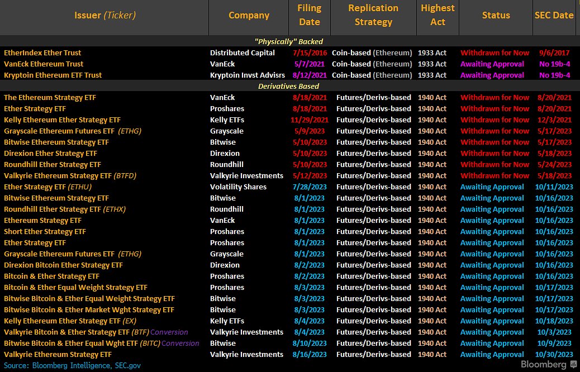Select the VanEck Ethereum Trust row

[42, 64]
